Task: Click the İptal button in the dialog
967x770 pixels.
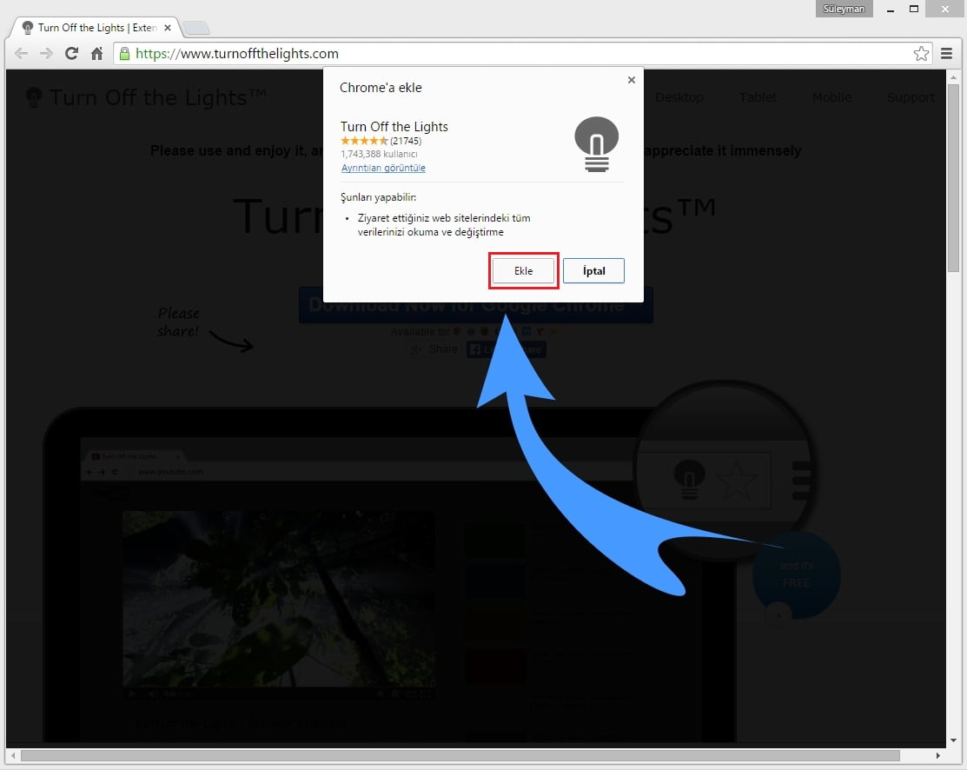Action: (593, 271)
